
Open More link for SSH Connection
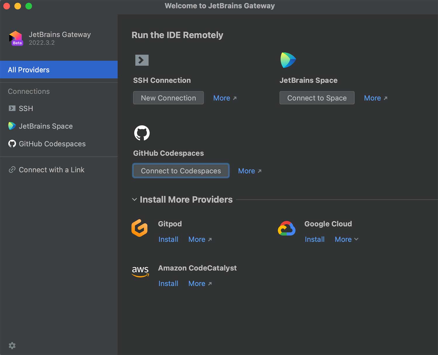pyautogui.click(x=225, y=98)
